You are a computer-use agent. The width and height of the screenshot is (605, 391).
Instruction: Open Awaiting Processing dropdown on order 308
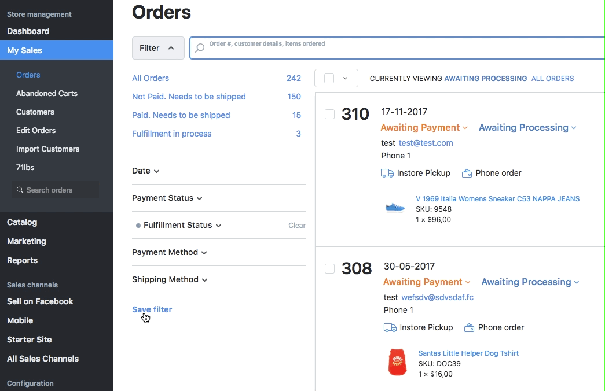click(x=530, y=282)
